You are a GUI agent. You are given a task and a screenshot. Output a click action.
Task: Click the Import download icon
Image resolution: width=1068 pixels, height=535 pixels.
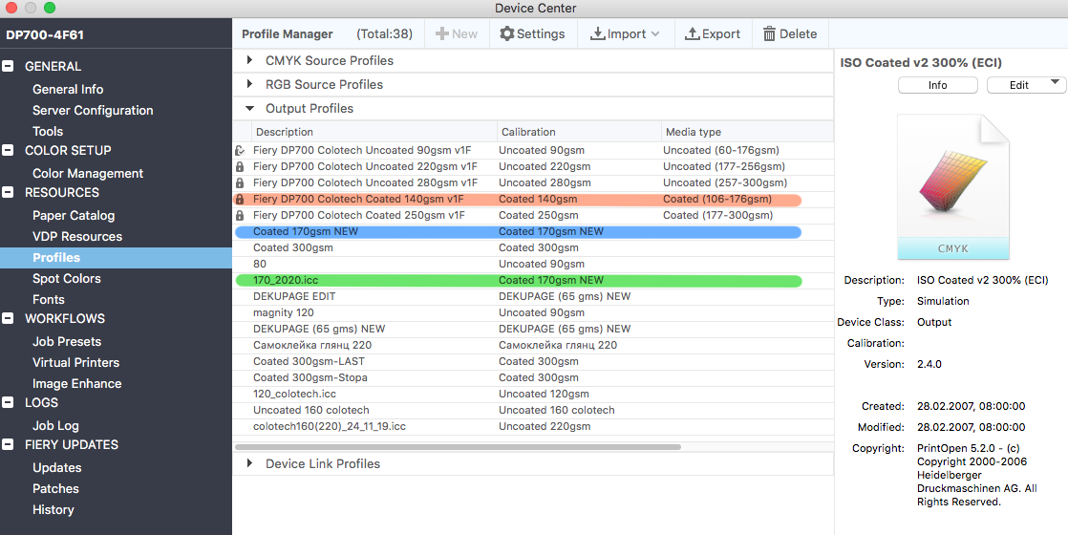[x=598, y=33]
